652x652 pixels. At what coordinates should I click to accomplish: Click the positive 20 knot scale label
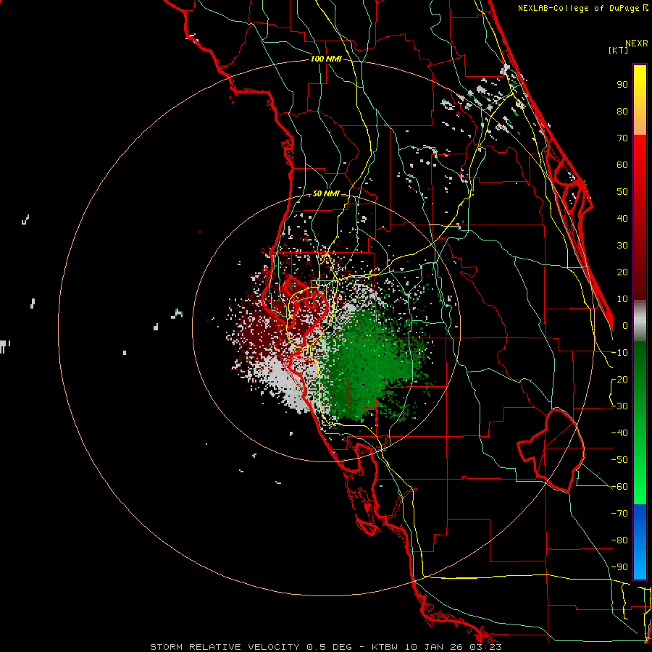pos(622,272)
